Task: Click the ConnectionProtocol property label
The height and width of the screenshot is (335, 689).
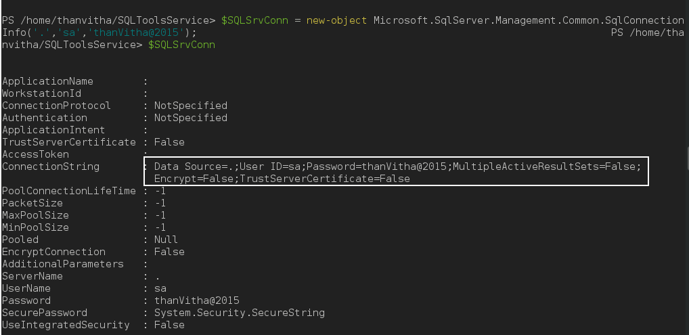Action: coord(56,106)
